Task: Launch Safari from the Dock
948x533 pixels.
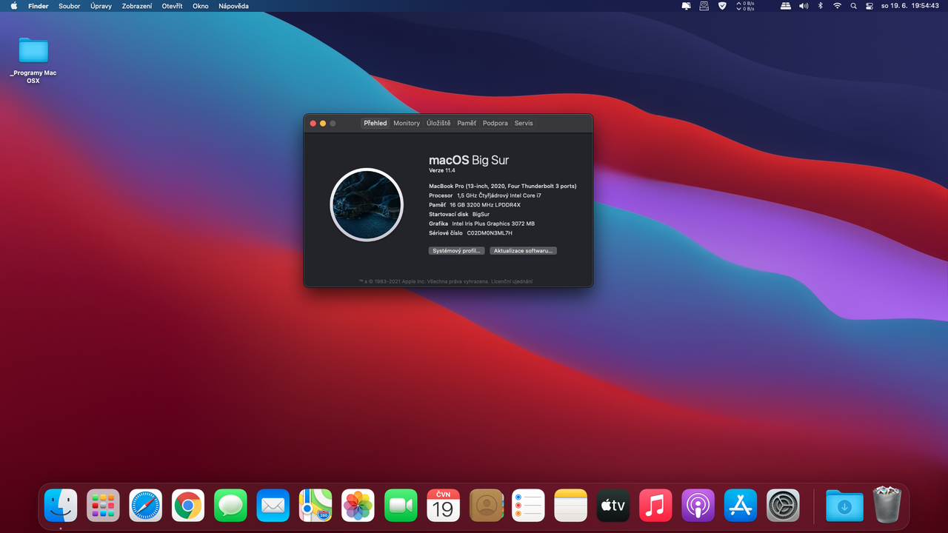Action: click(x=146, y=506)
